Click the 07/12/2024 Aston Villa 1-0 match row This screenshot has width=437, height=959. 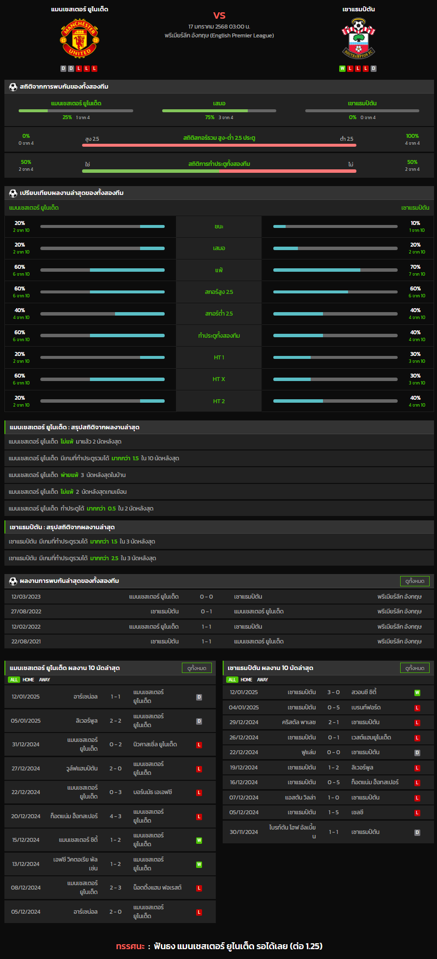pos(328,798)
